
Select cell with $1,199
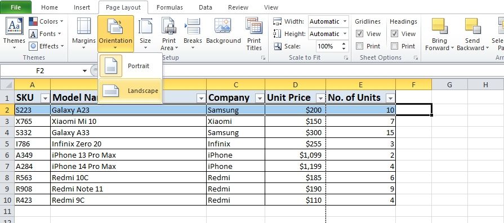[295, 166]
